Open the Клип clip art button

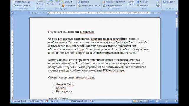click(58, 3)
